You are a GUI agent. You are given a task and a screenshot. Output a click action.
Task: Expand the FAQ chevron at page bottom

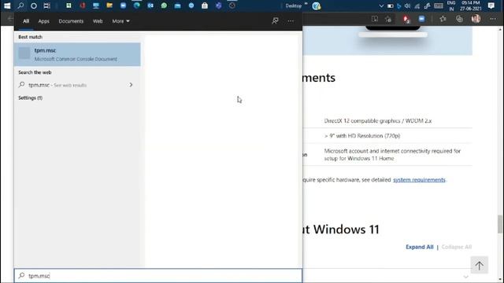pos(465,277)
